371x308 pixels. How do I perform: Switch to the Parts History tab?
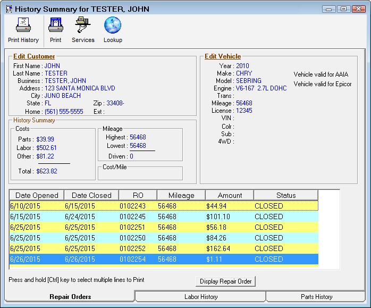[x=316, y=297]
